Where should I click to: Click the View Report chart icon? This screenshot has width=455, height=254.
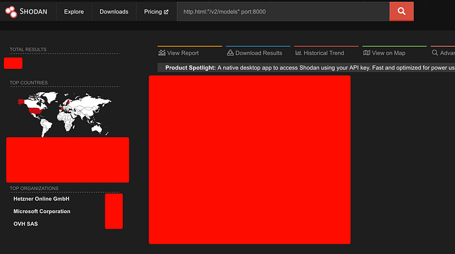click(162, 53)
